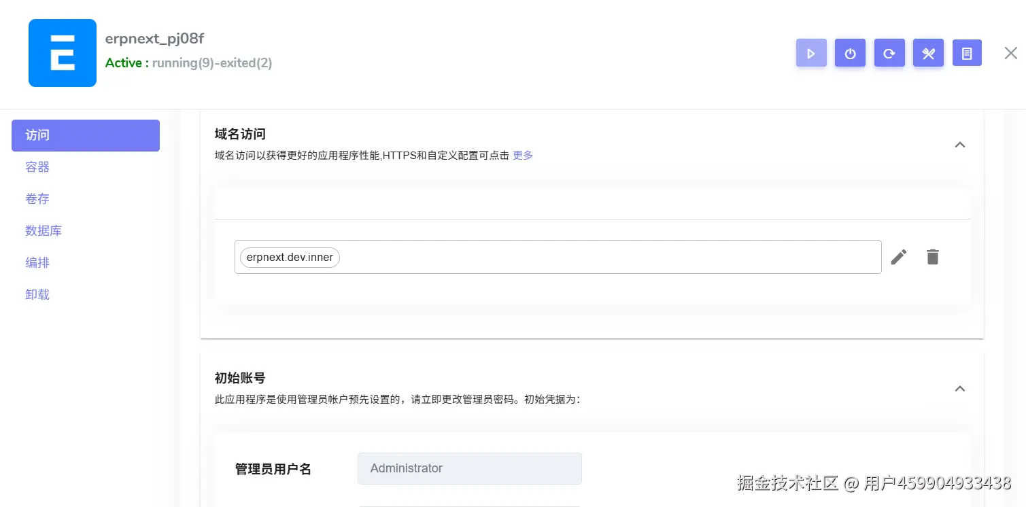The width and height of the screenshot is (1026, 507).
Task: Open the 卸载 sidebar tab
Action: [86, 295]
